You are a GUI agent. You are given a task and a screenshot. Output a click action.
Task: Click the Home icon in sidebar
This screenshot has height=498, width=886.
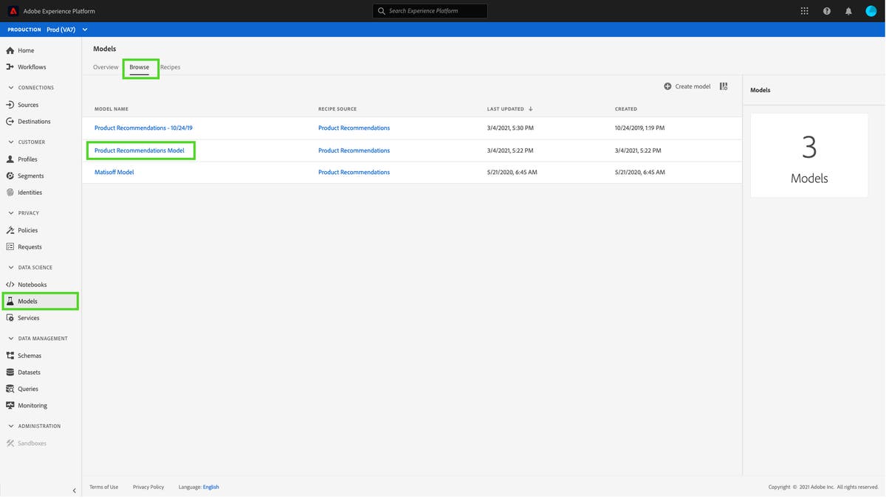(x=10, y=50)
